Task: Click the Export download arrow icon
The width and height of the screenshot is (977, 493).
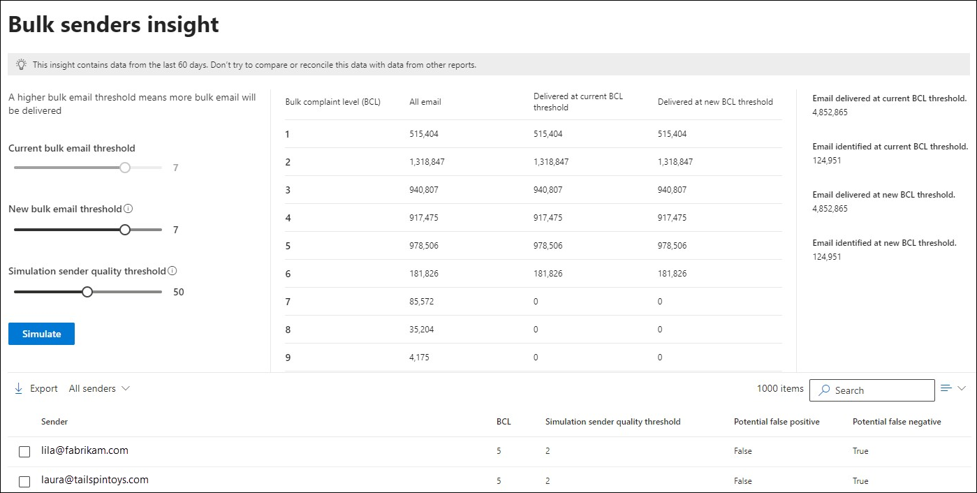Action: [x=19, y=388]
